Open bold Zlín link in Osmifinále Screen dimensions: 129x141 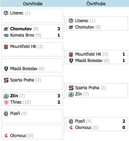coord(14,96)
